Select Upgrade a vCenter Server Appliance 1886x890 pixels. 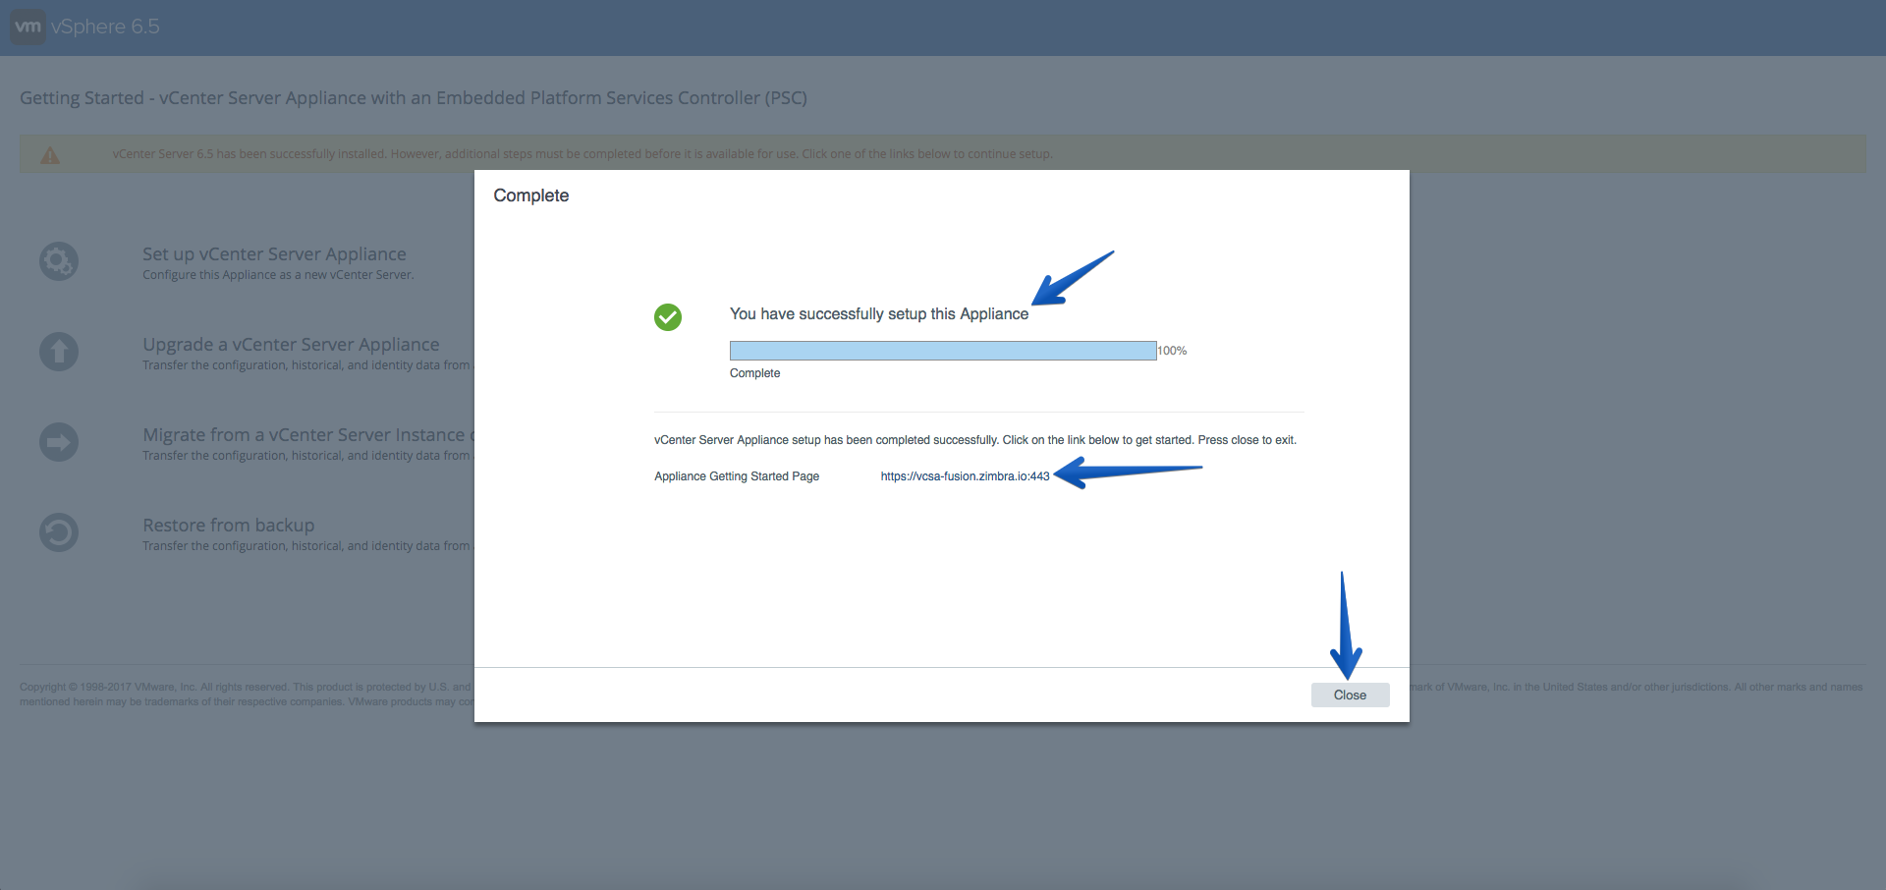tap(291, 345)
